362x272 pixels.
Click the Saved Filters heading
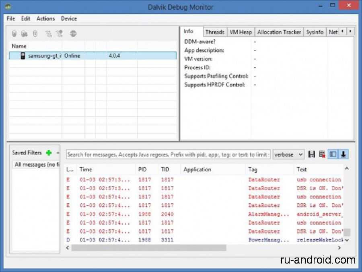(x=27, y=152)
